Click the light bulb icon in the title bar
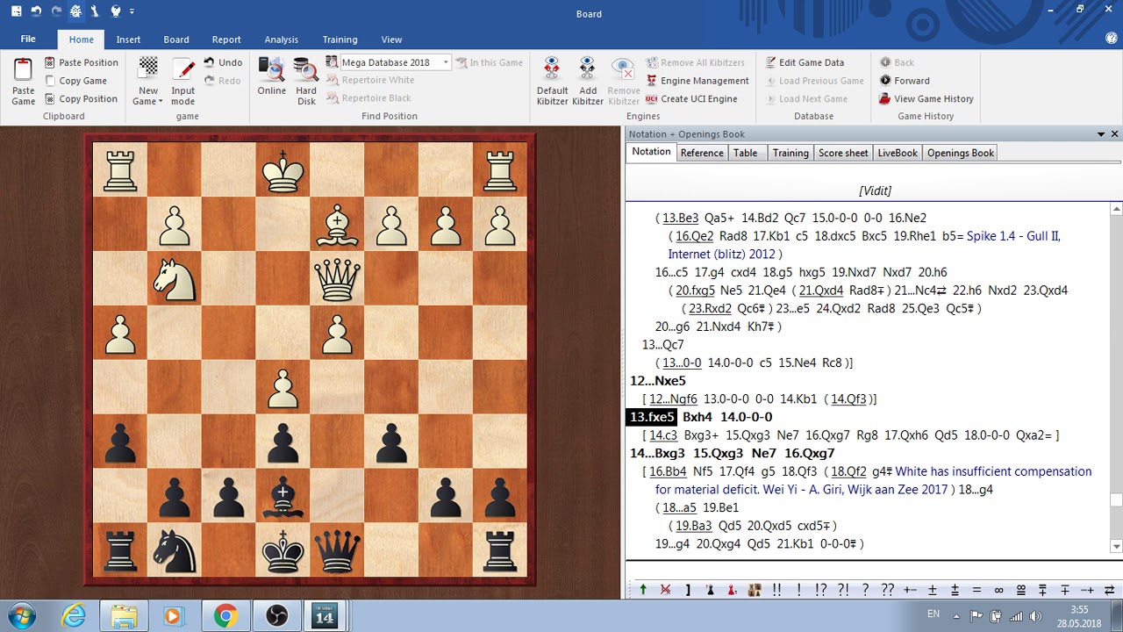Screen dimensions: 1123x632 point(116,11)
